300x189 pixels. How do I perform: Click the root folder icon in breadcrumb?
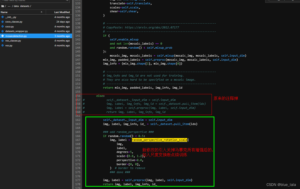(x=3, y=6)
